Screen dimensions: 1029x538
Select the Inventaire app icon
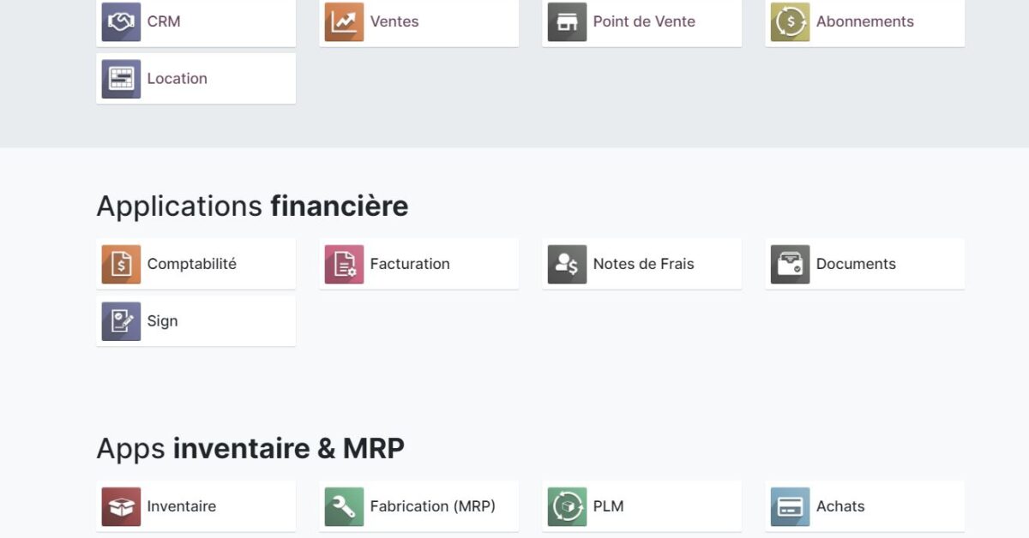pyautogui.click(x=120, y=505)
